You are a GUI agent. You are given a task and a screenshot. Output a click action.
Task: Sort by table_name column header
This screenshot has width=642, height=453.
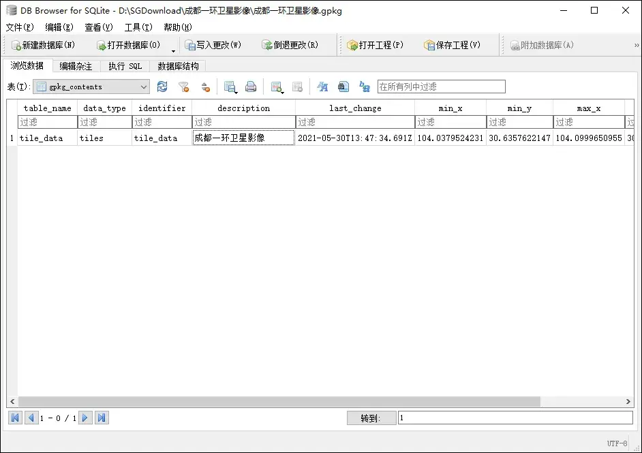[48, 108]
